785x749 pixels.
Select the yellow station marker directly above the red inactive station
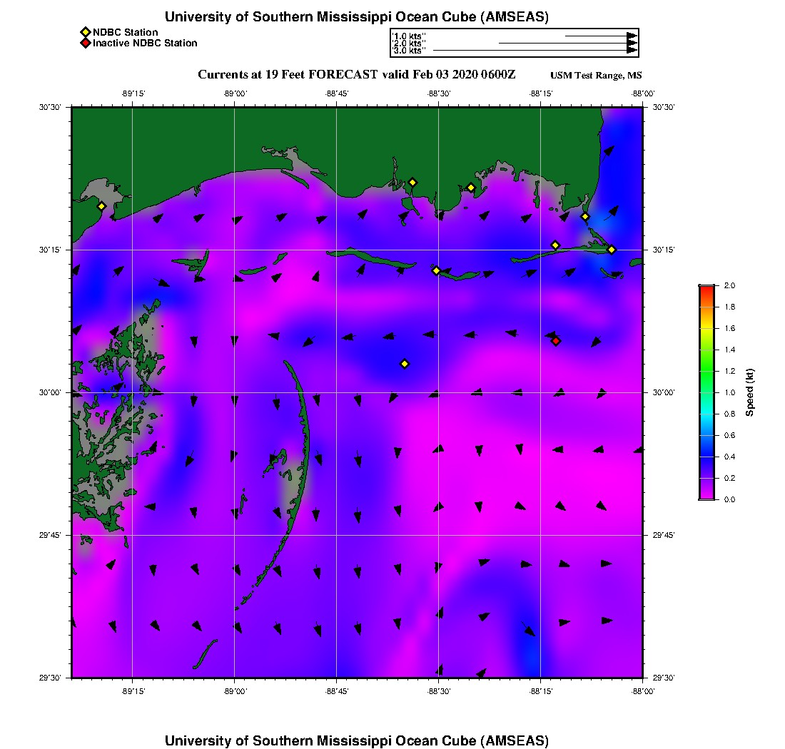pos(555,245)
